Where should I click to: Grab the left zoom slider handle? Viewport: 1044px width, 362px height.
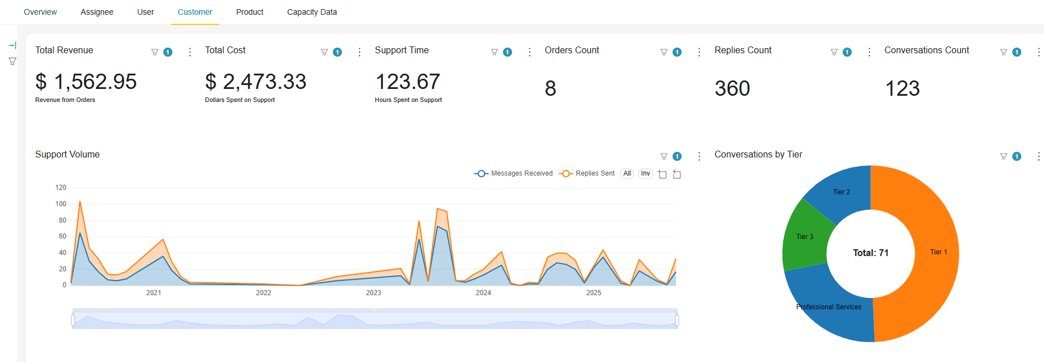click(x=73, y=321)
